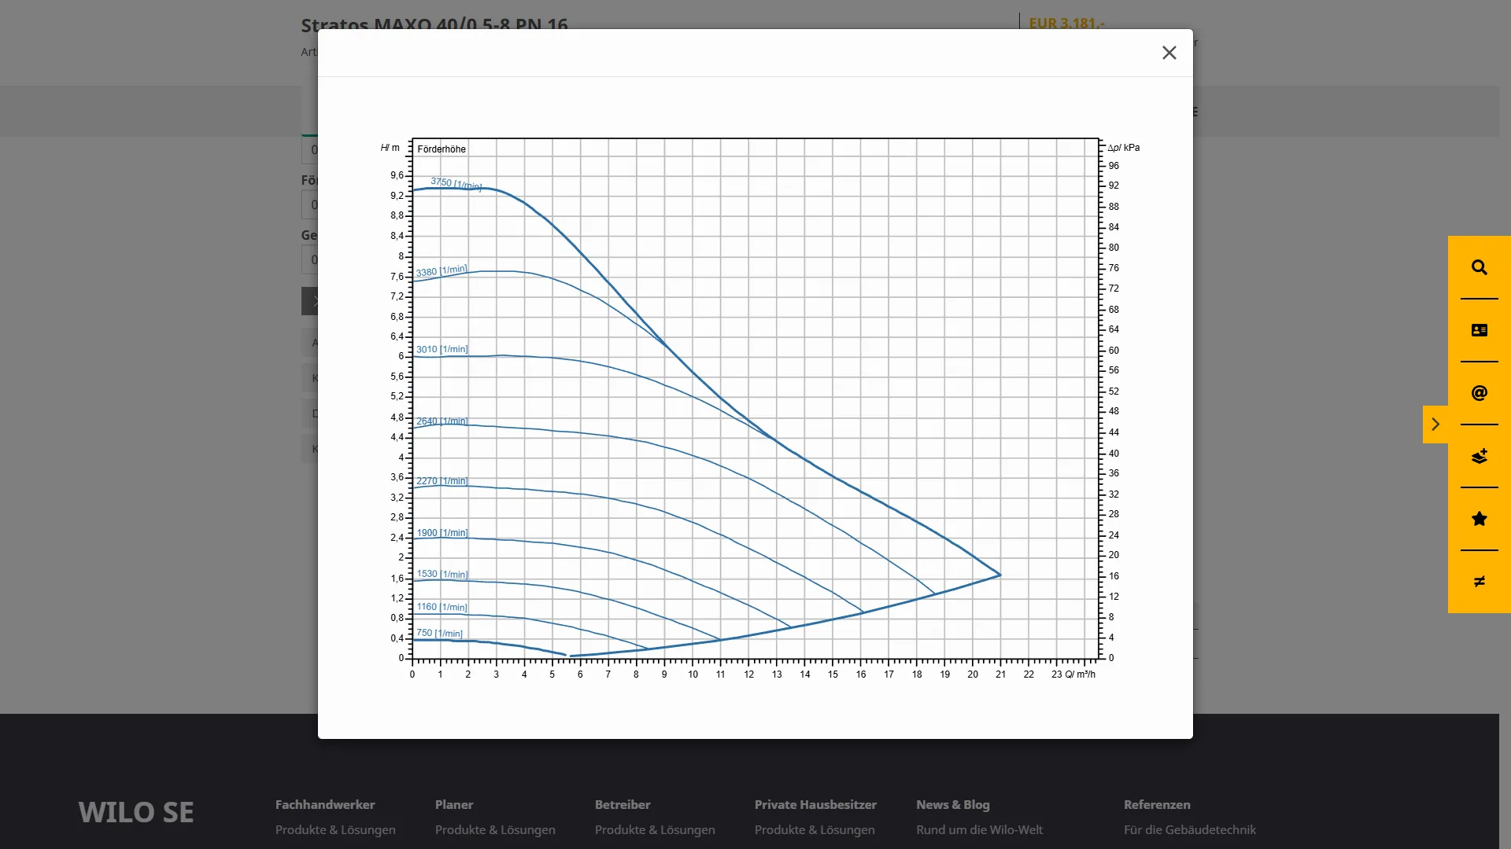Open favorites star icon in sidebar
The width and height of the screenshot is (1511, 849).
[x=1479, y=519]
